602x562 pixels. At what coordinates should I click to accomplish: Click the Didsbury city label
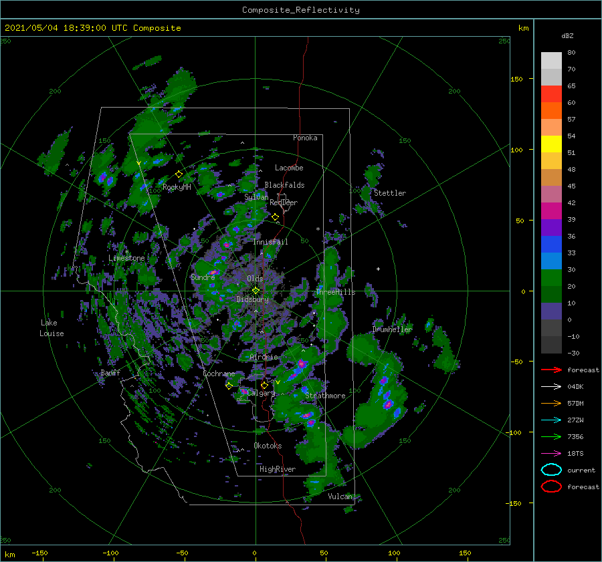(253, 299)
